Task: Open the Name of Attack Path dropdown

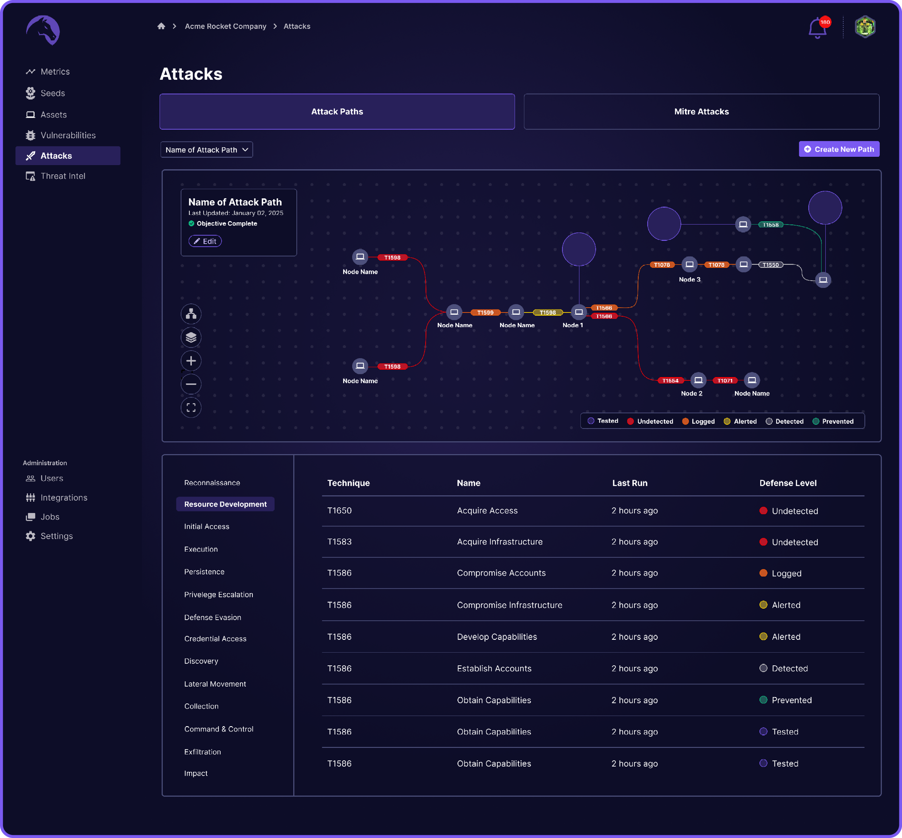Action: [206, 150]
